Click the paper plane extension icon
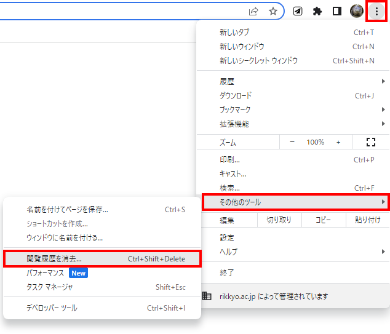 tap(298, 11)
